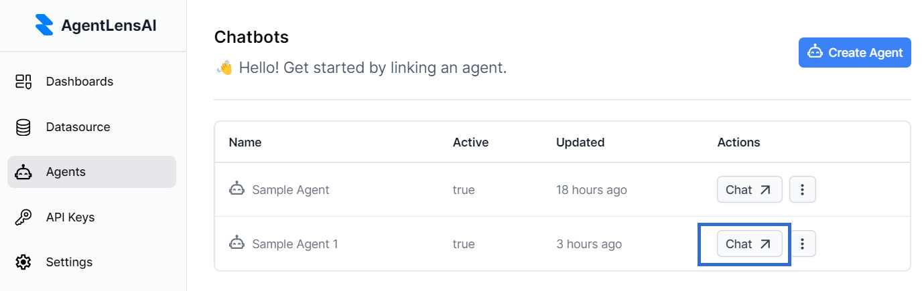Click the AgentLensAI logo icon
The height and width of the screenshot is (291, 924).
tap(44, 25)
